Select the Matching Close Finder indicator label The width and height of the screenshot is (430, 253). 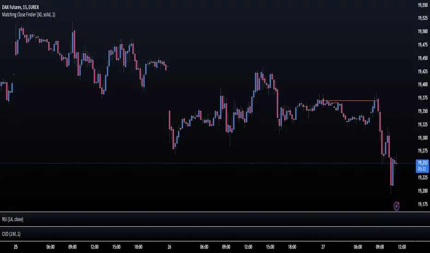click(x=29, y=15)
